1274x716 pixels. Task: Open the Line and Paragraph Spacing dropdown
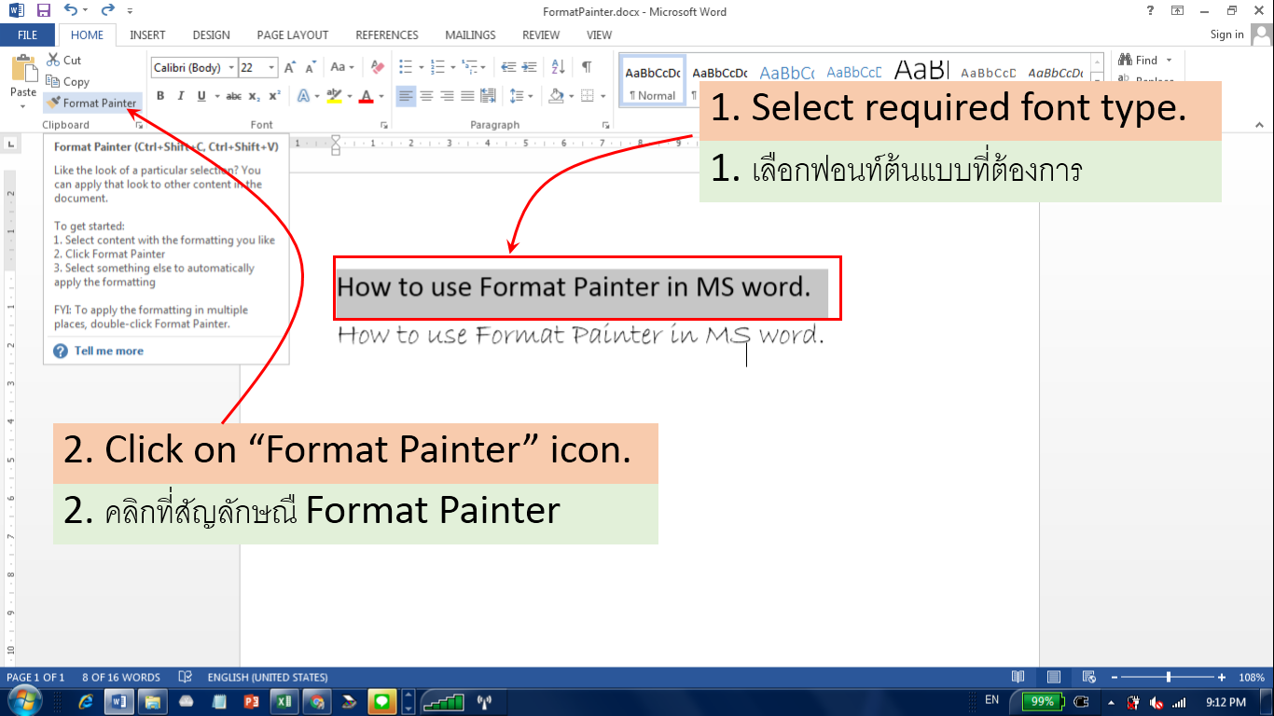[521, 94]
